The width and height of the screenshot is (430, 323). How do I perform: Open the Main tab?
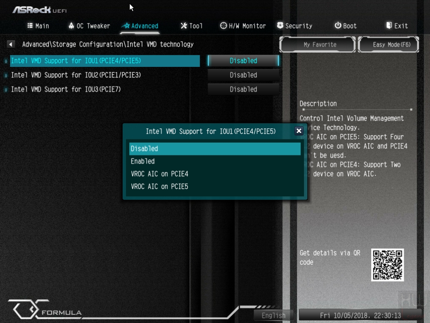click(38, 26)
